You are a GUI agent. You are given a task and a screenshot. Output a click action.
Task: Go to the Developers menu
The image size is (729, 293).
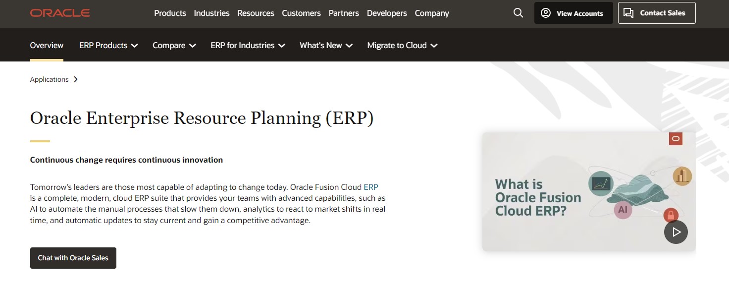pyautogui.click(x=387, y=13)
